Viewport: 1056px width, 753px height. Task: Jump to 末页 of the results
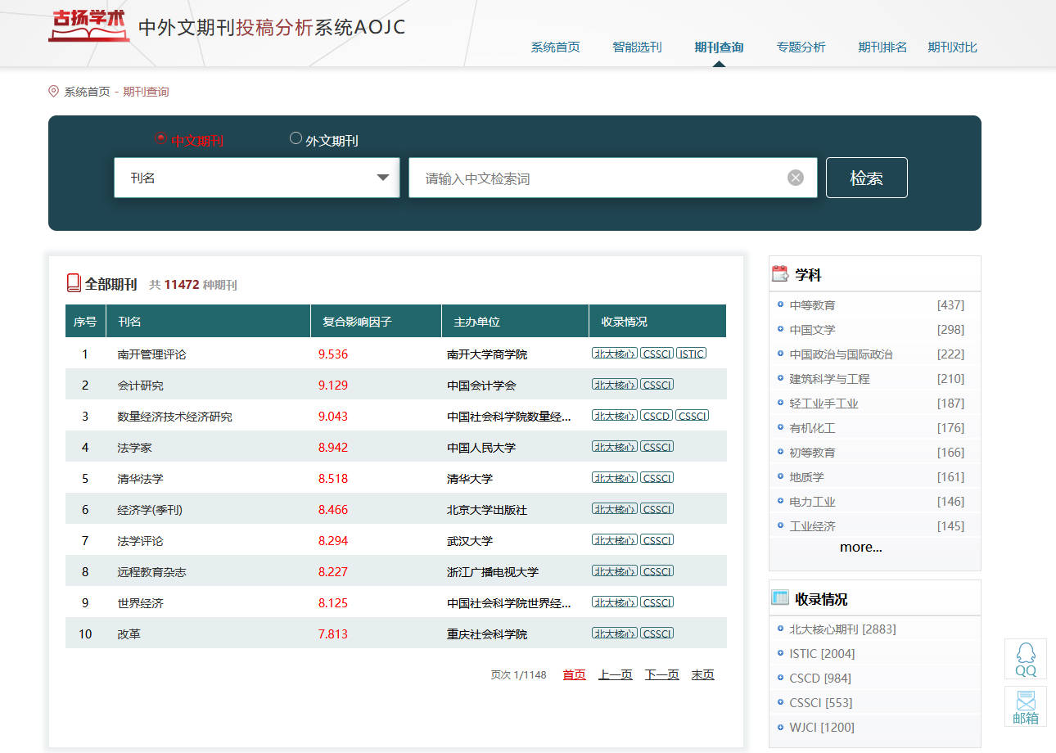(702, 674)
